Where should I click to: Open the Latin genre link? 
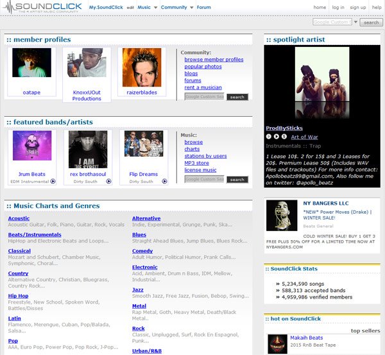[15, 318]
